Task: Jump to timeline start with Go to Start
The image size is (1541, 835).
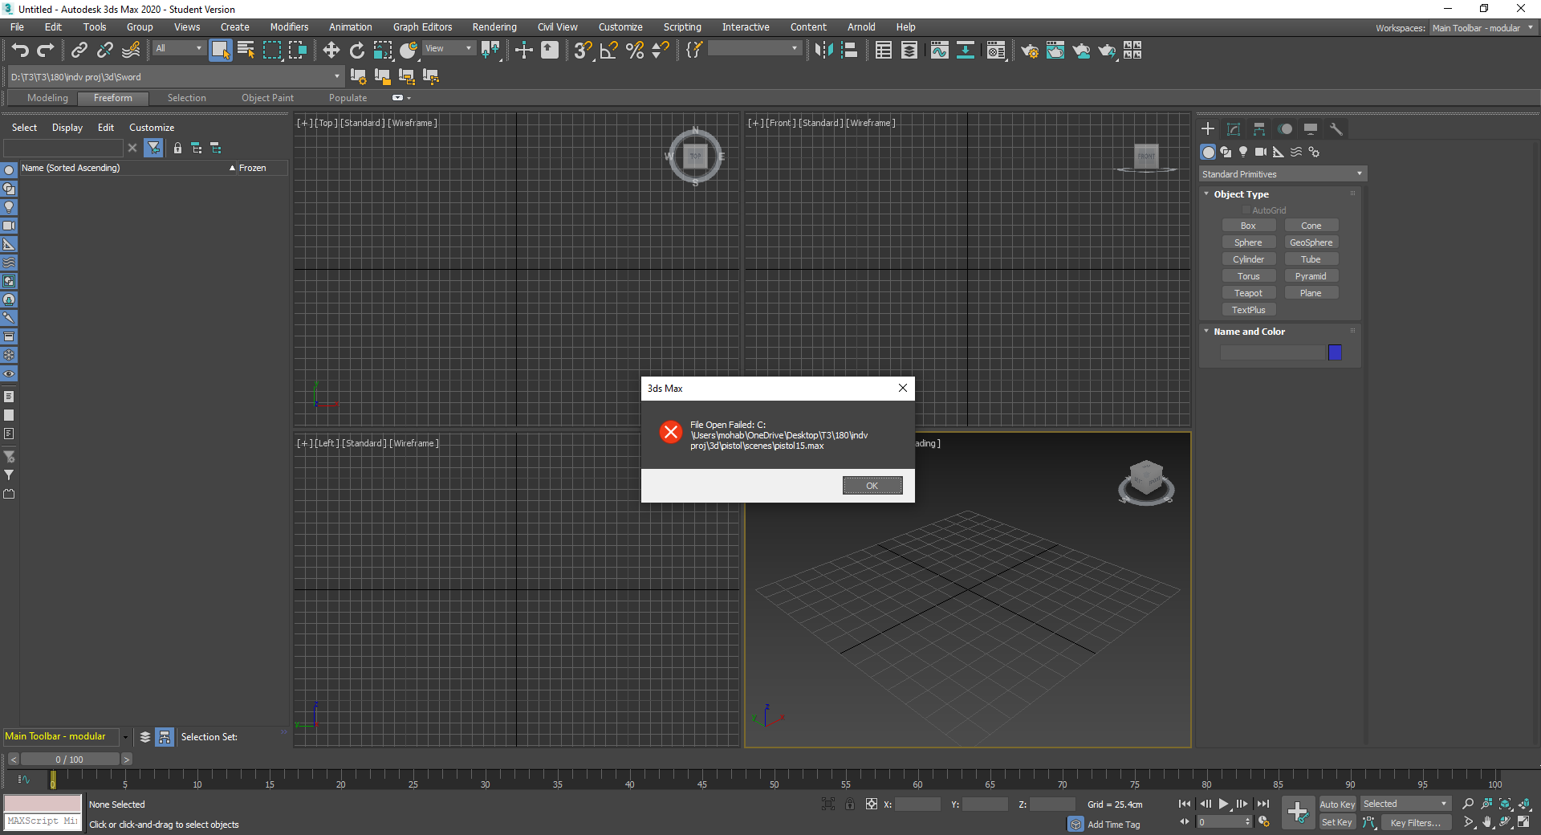Action: pos(1185,804)
